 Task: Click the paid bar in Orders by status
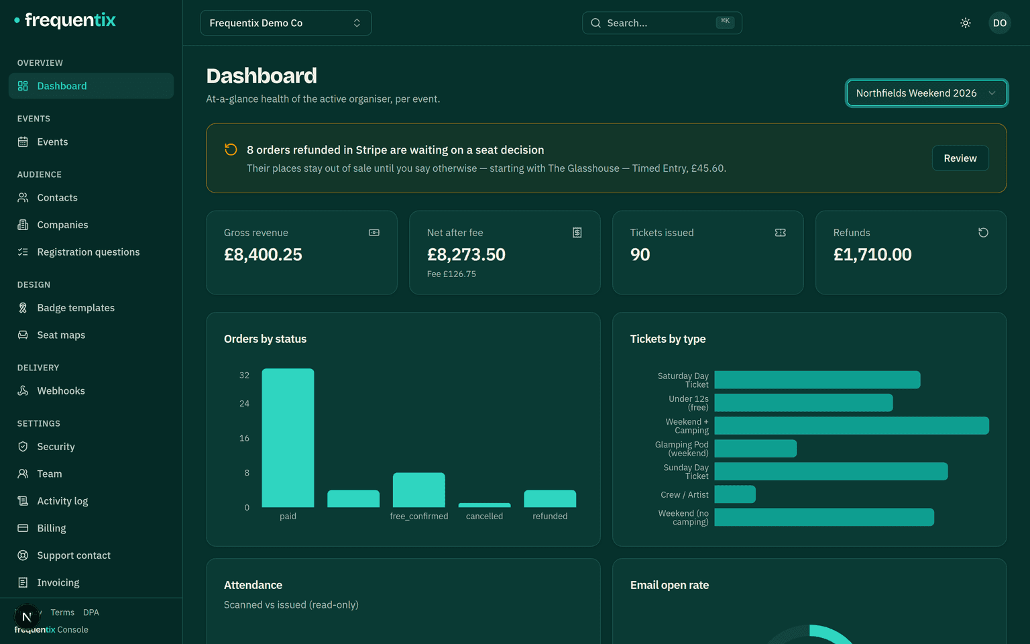click(288, 438)
